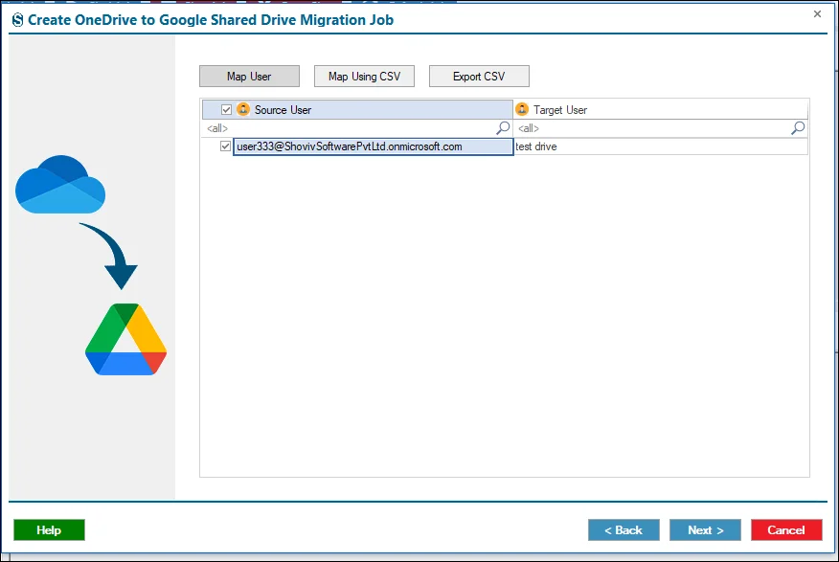This screenshot has height=562, width=839.
Task: Click the OneDrive cloud icon
Action: point(60,185)
